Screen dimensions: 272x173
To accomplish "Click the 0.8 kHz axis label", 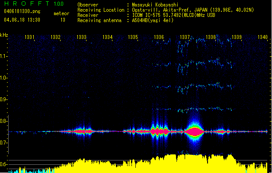I will coord(3,121).
